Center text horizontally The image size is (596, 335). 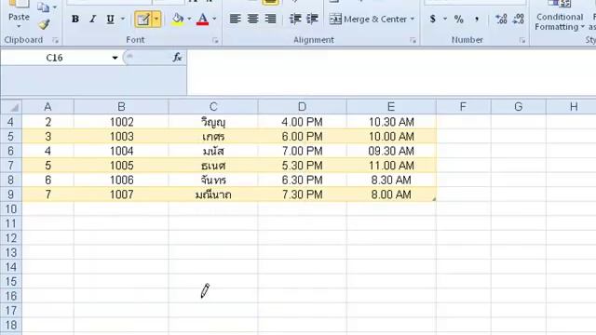[x=252, y=19]
